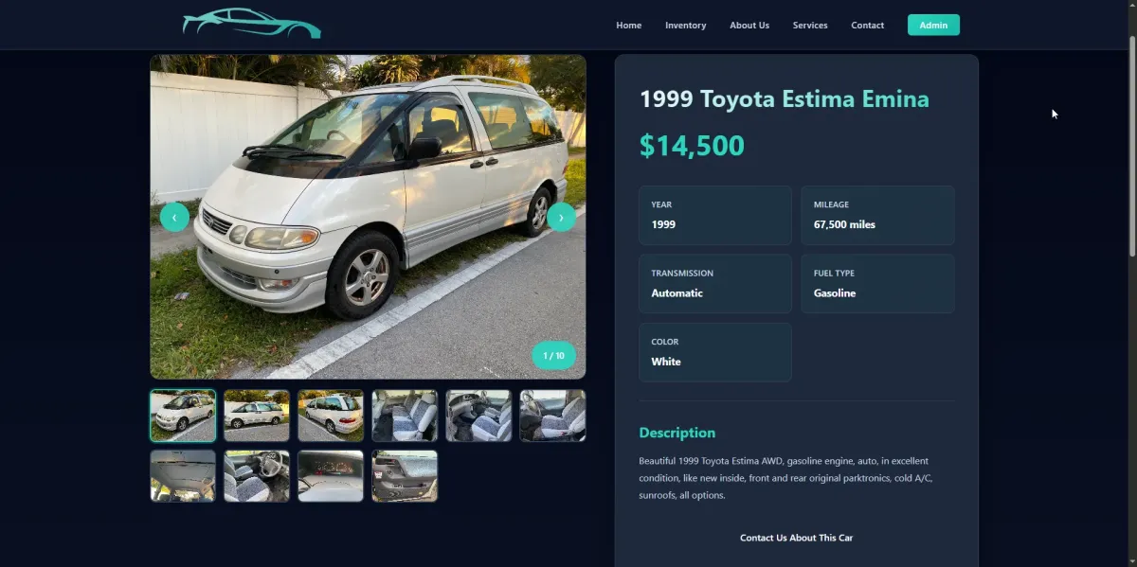Screen dimensions: 1137x567
Task: Open the Home menu item
Action: point(629,26)
